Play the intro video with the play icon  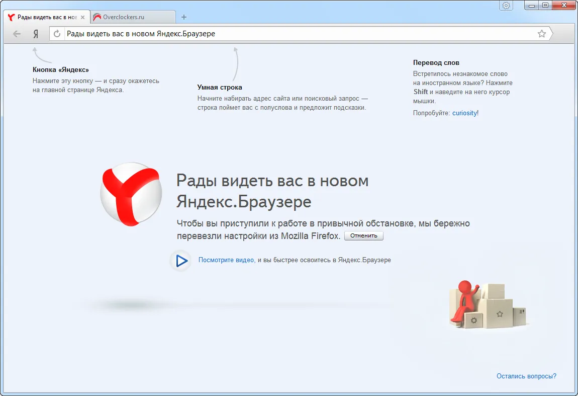click(180, 261)
